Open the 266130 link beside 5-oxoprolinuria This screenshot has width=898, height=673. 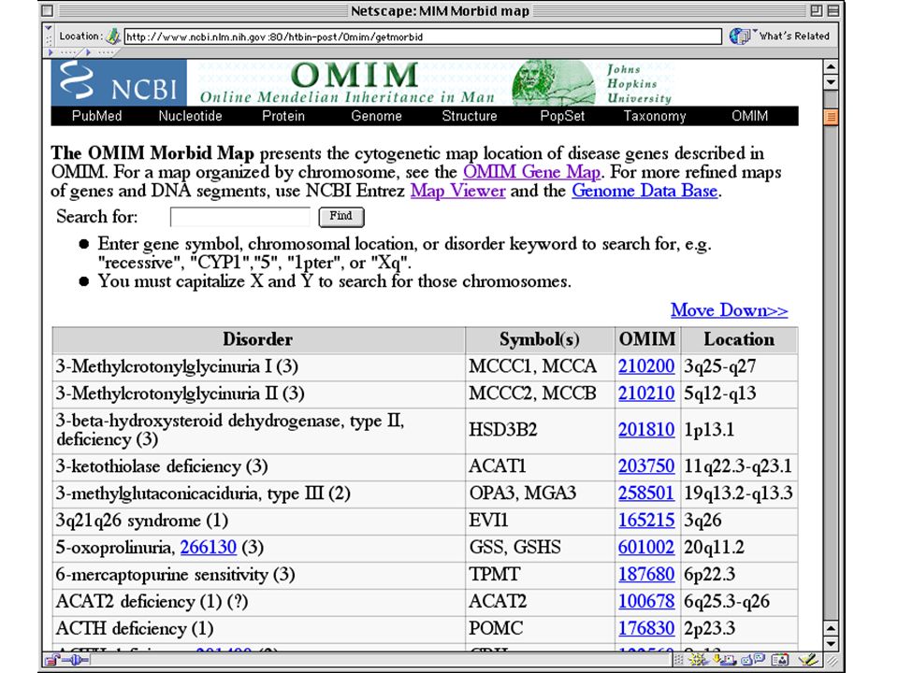click(209, 547)
